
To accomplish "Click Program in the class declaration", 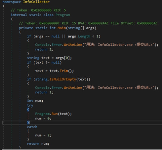I will click(63, 15).
